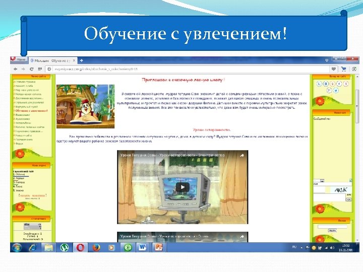Viewport: 363px width, 272px height.
Task: Click the page vertical scrollbar thumb
Action: [357, 106]
